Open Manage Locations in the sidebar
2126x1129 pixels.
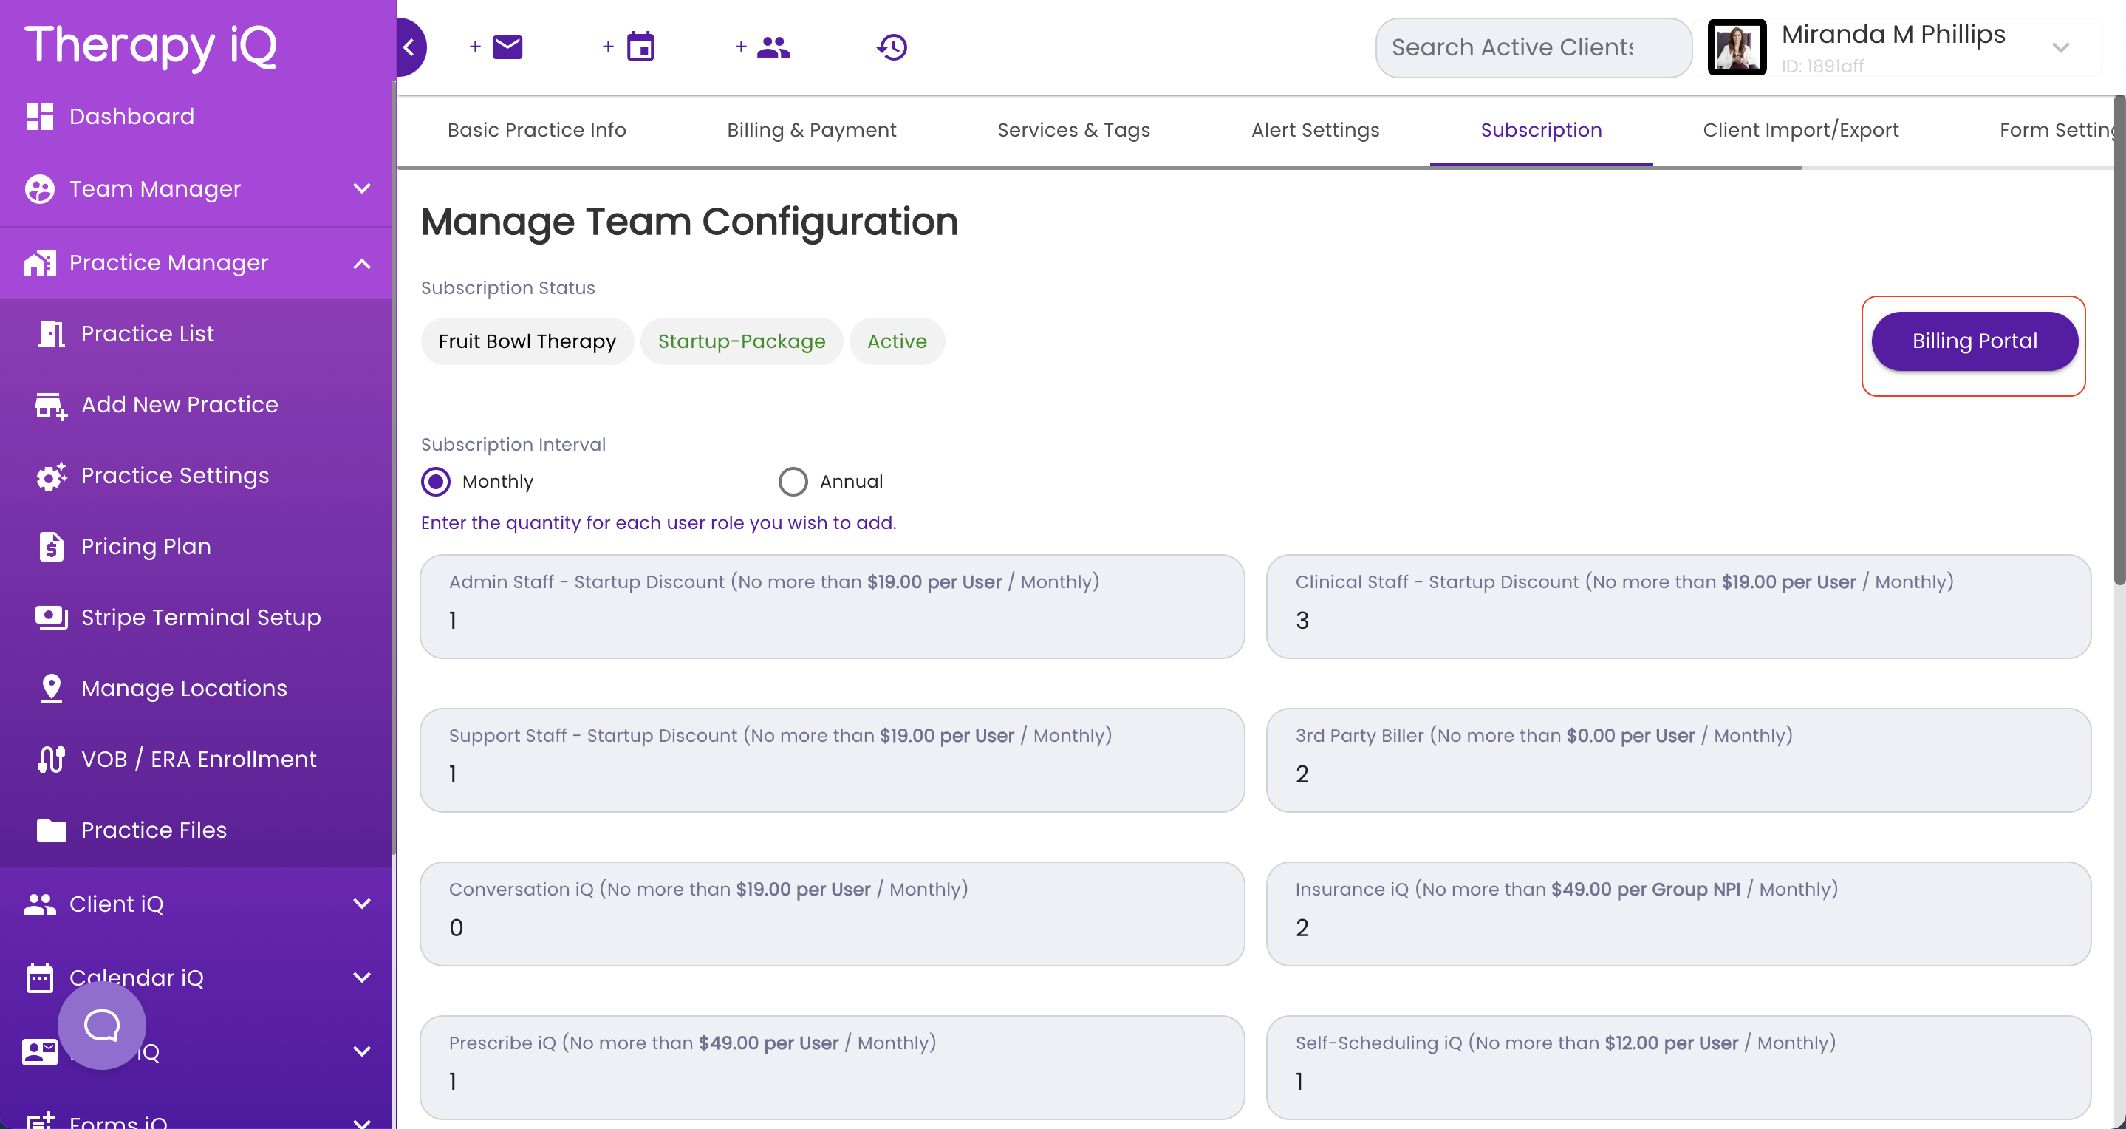pos(183,687)
